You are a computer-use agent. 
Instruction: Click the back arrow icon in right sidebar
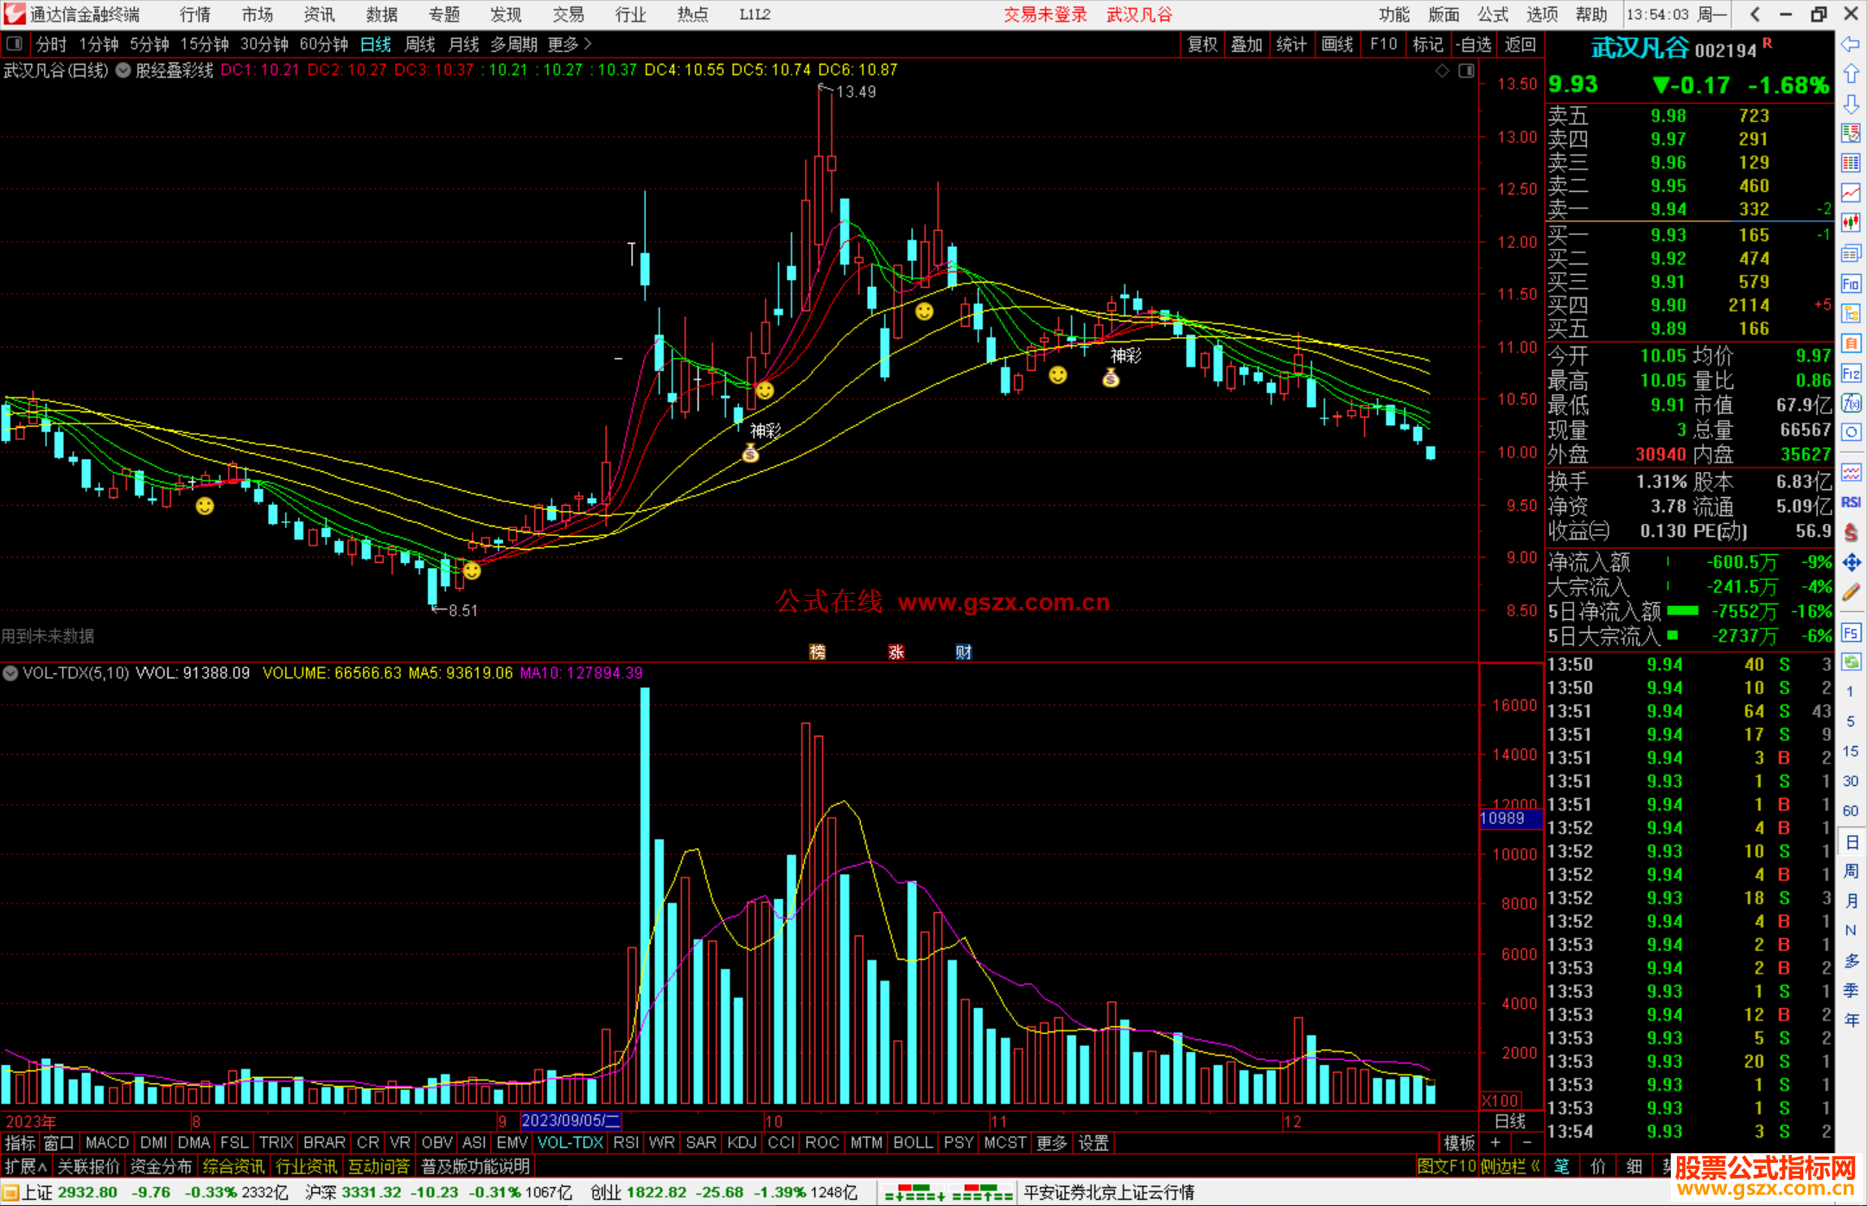pyautogui.click(x=1851, y=44)
